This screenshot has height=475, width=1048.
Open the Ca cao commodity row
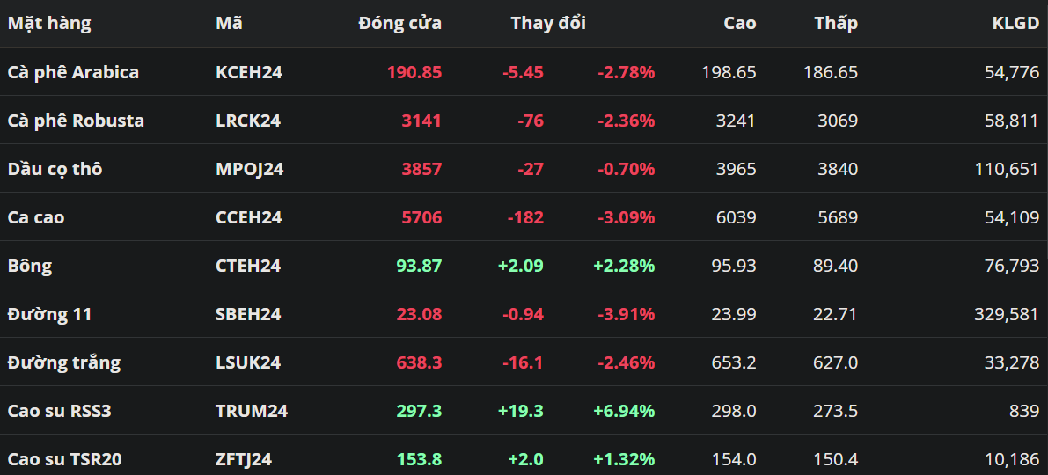click(x=36, y=217)
